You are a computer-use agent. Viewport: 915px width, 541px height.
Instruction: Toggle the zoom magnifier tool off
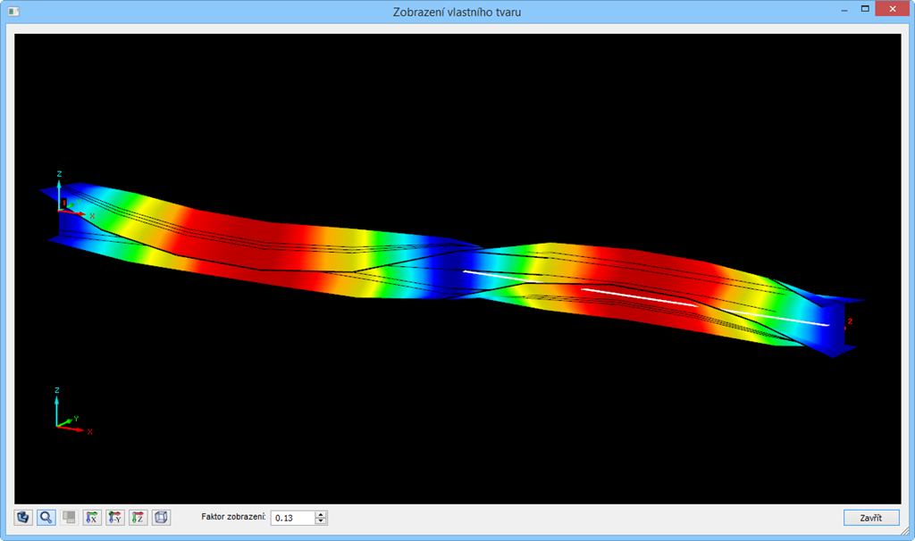click(44, 517)
